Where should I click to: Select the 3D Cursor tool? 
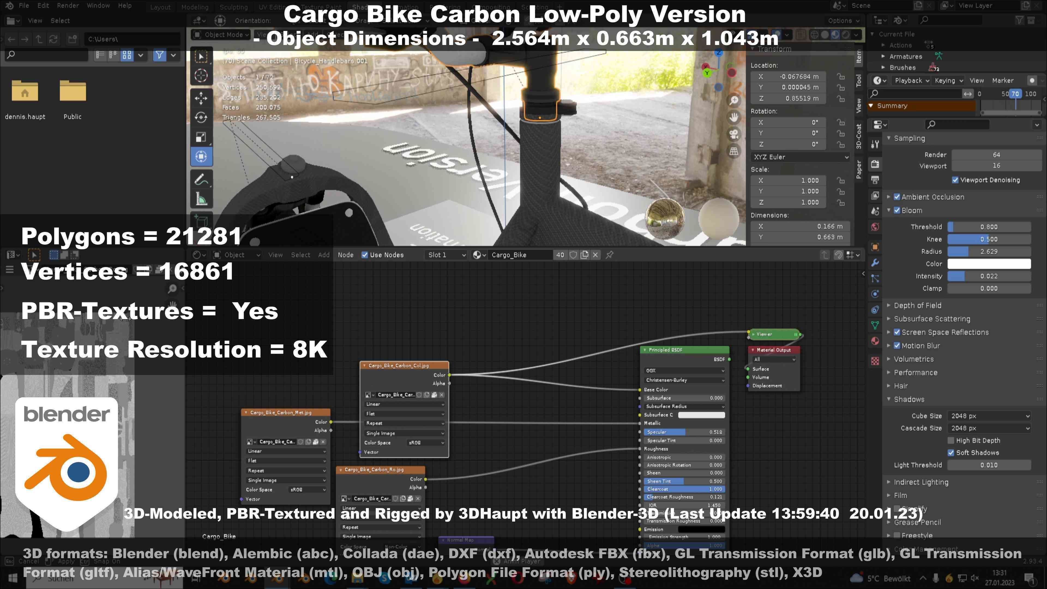(x=201, y=76)
